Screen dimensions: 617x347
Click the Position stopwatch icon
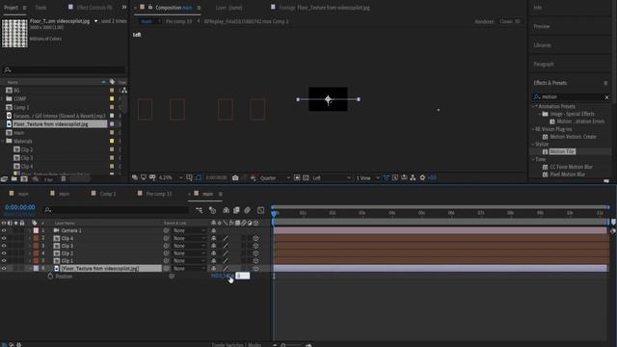pyautogui.click(x=50, y=277)
